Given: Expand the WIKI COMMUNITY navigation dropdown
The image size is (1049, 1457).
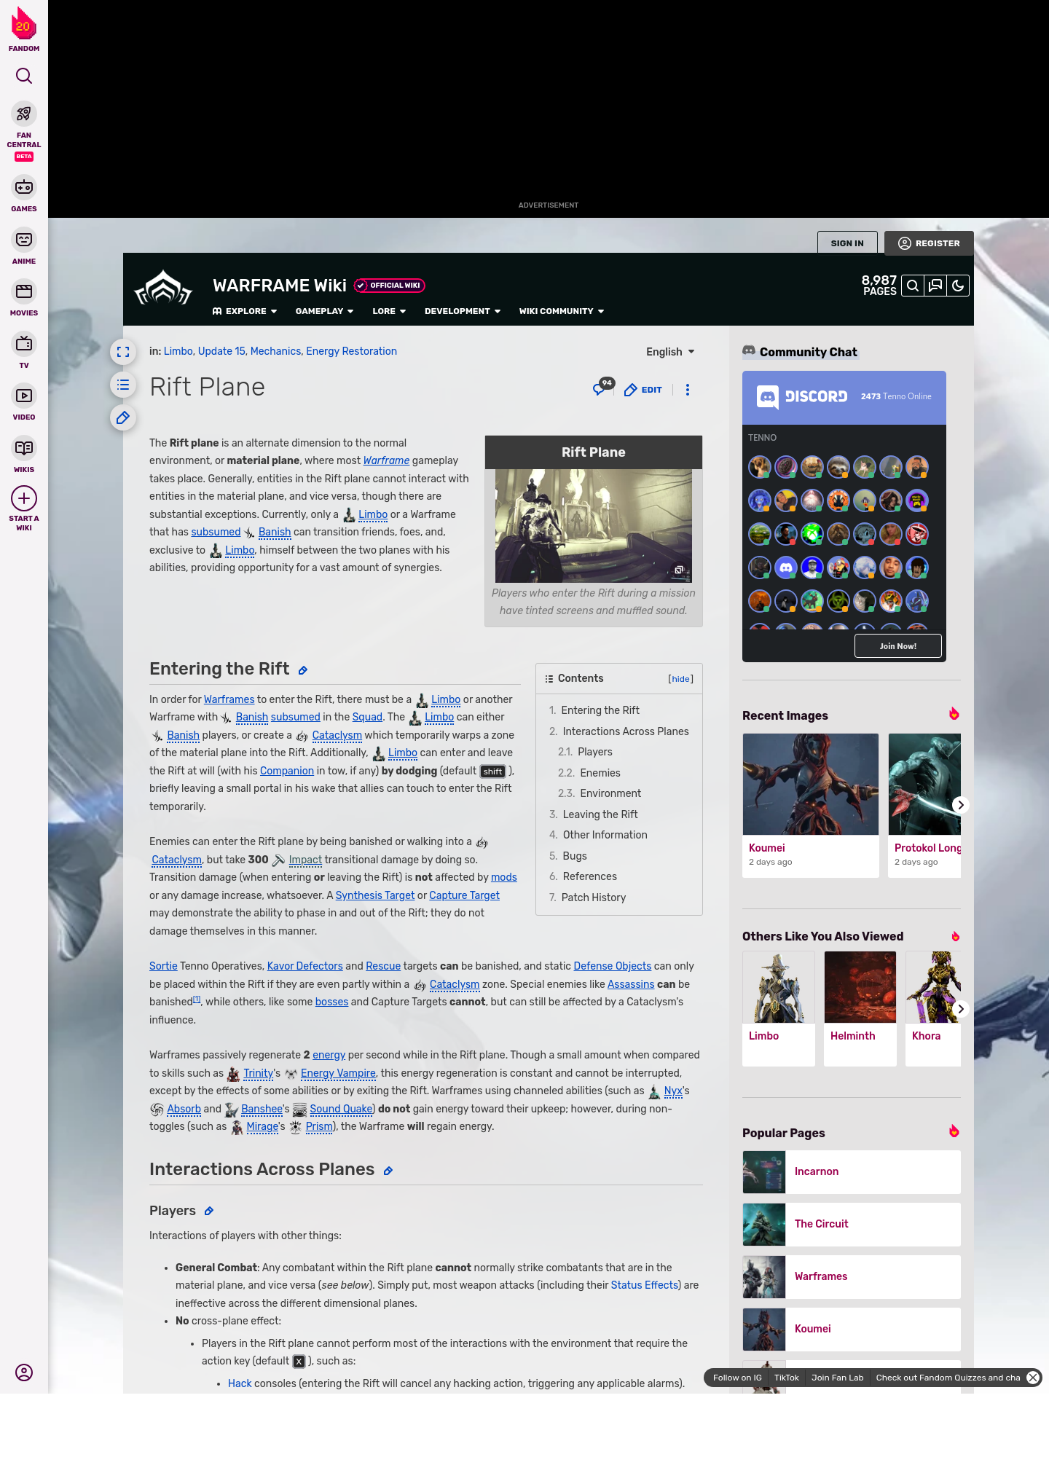Looking at the screenshot, I should pyautogui.click(x=562, y=311).
